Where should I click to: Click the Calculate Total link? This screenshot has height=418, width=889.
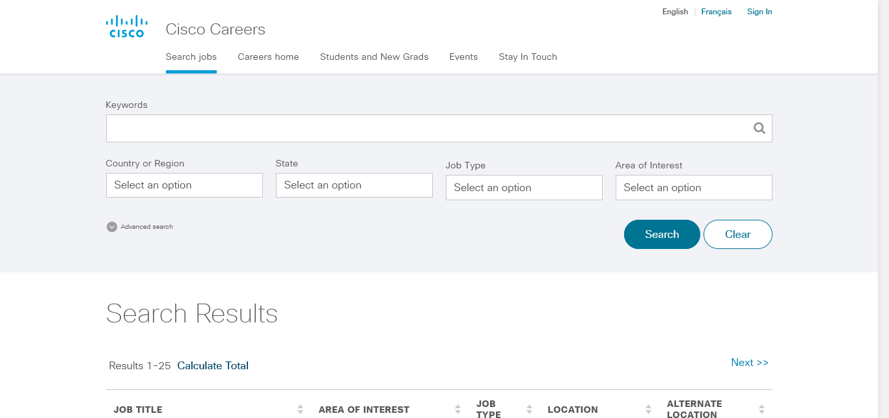point(213,365)
